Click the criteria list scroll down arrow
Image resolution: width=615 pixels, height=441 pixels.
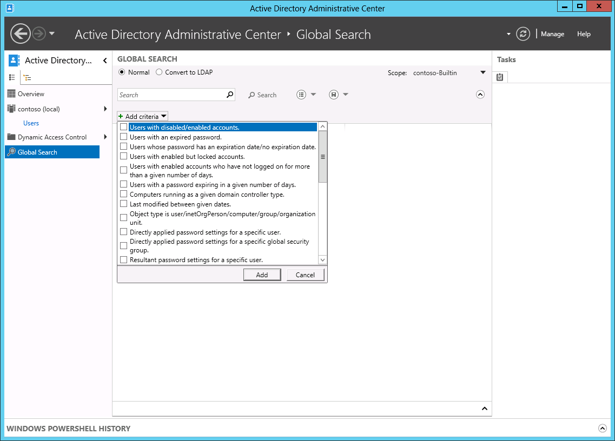(x=323, y=260)
